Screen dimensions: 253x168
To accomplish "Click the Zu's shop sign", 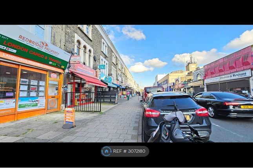I will [x=102, y=67].
